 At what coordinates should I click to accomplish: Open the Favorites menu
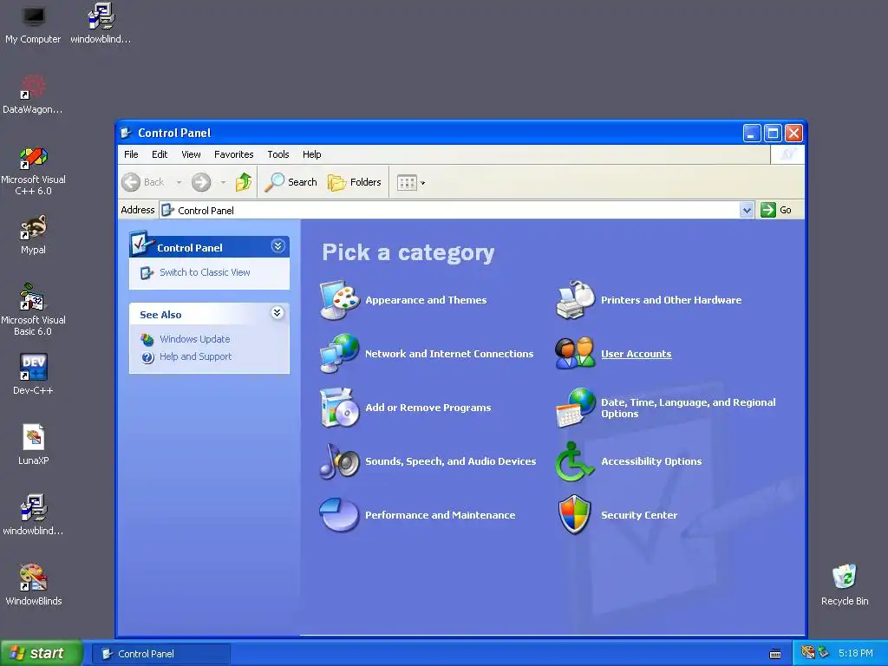[234, 154]
